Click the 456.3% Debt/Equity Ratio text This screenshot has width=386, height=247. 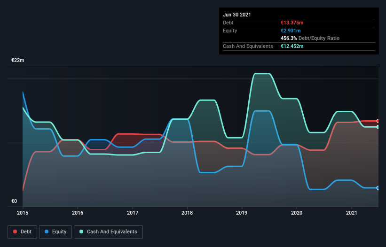click(310, 39)
